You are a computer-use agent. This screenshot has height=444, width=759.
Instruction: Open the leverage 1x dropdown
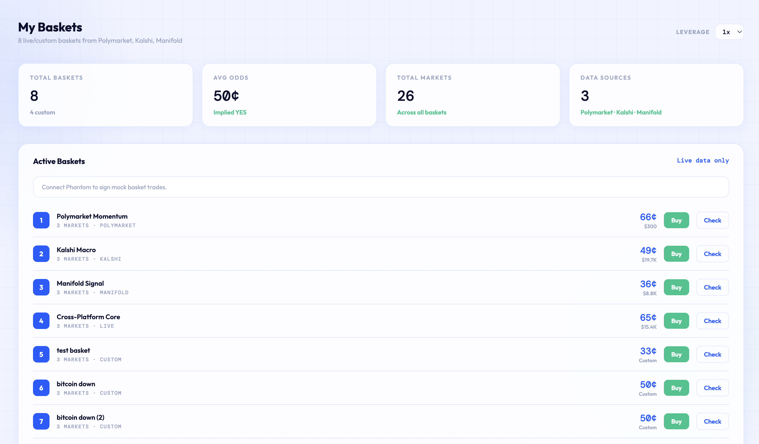click(729, 32)
